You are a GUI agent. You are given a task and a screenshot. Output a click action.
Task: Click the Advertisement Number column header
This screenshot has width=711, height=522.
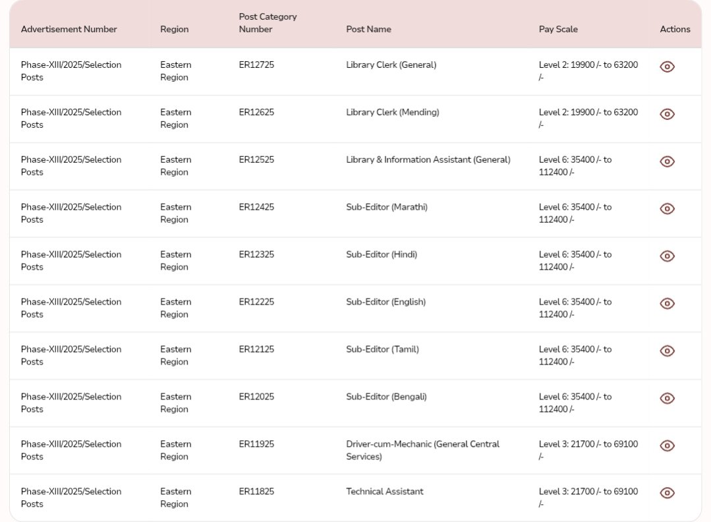(69, 29)
